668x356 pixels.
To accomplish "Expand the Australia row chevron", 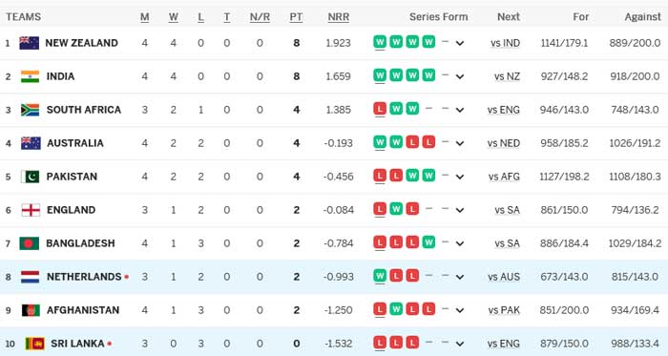I will (460, 143).
